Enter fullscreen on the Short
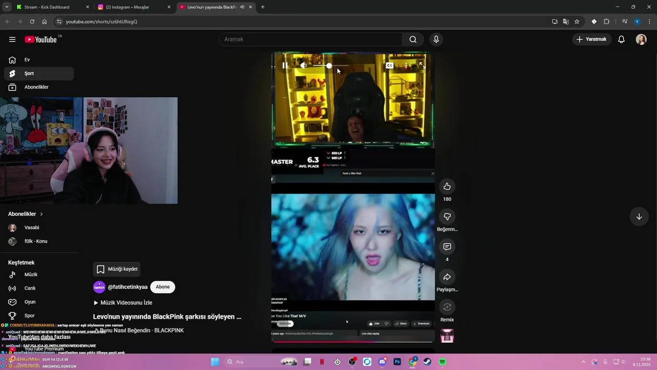This screenshot has width=657, height=370. 422,65
